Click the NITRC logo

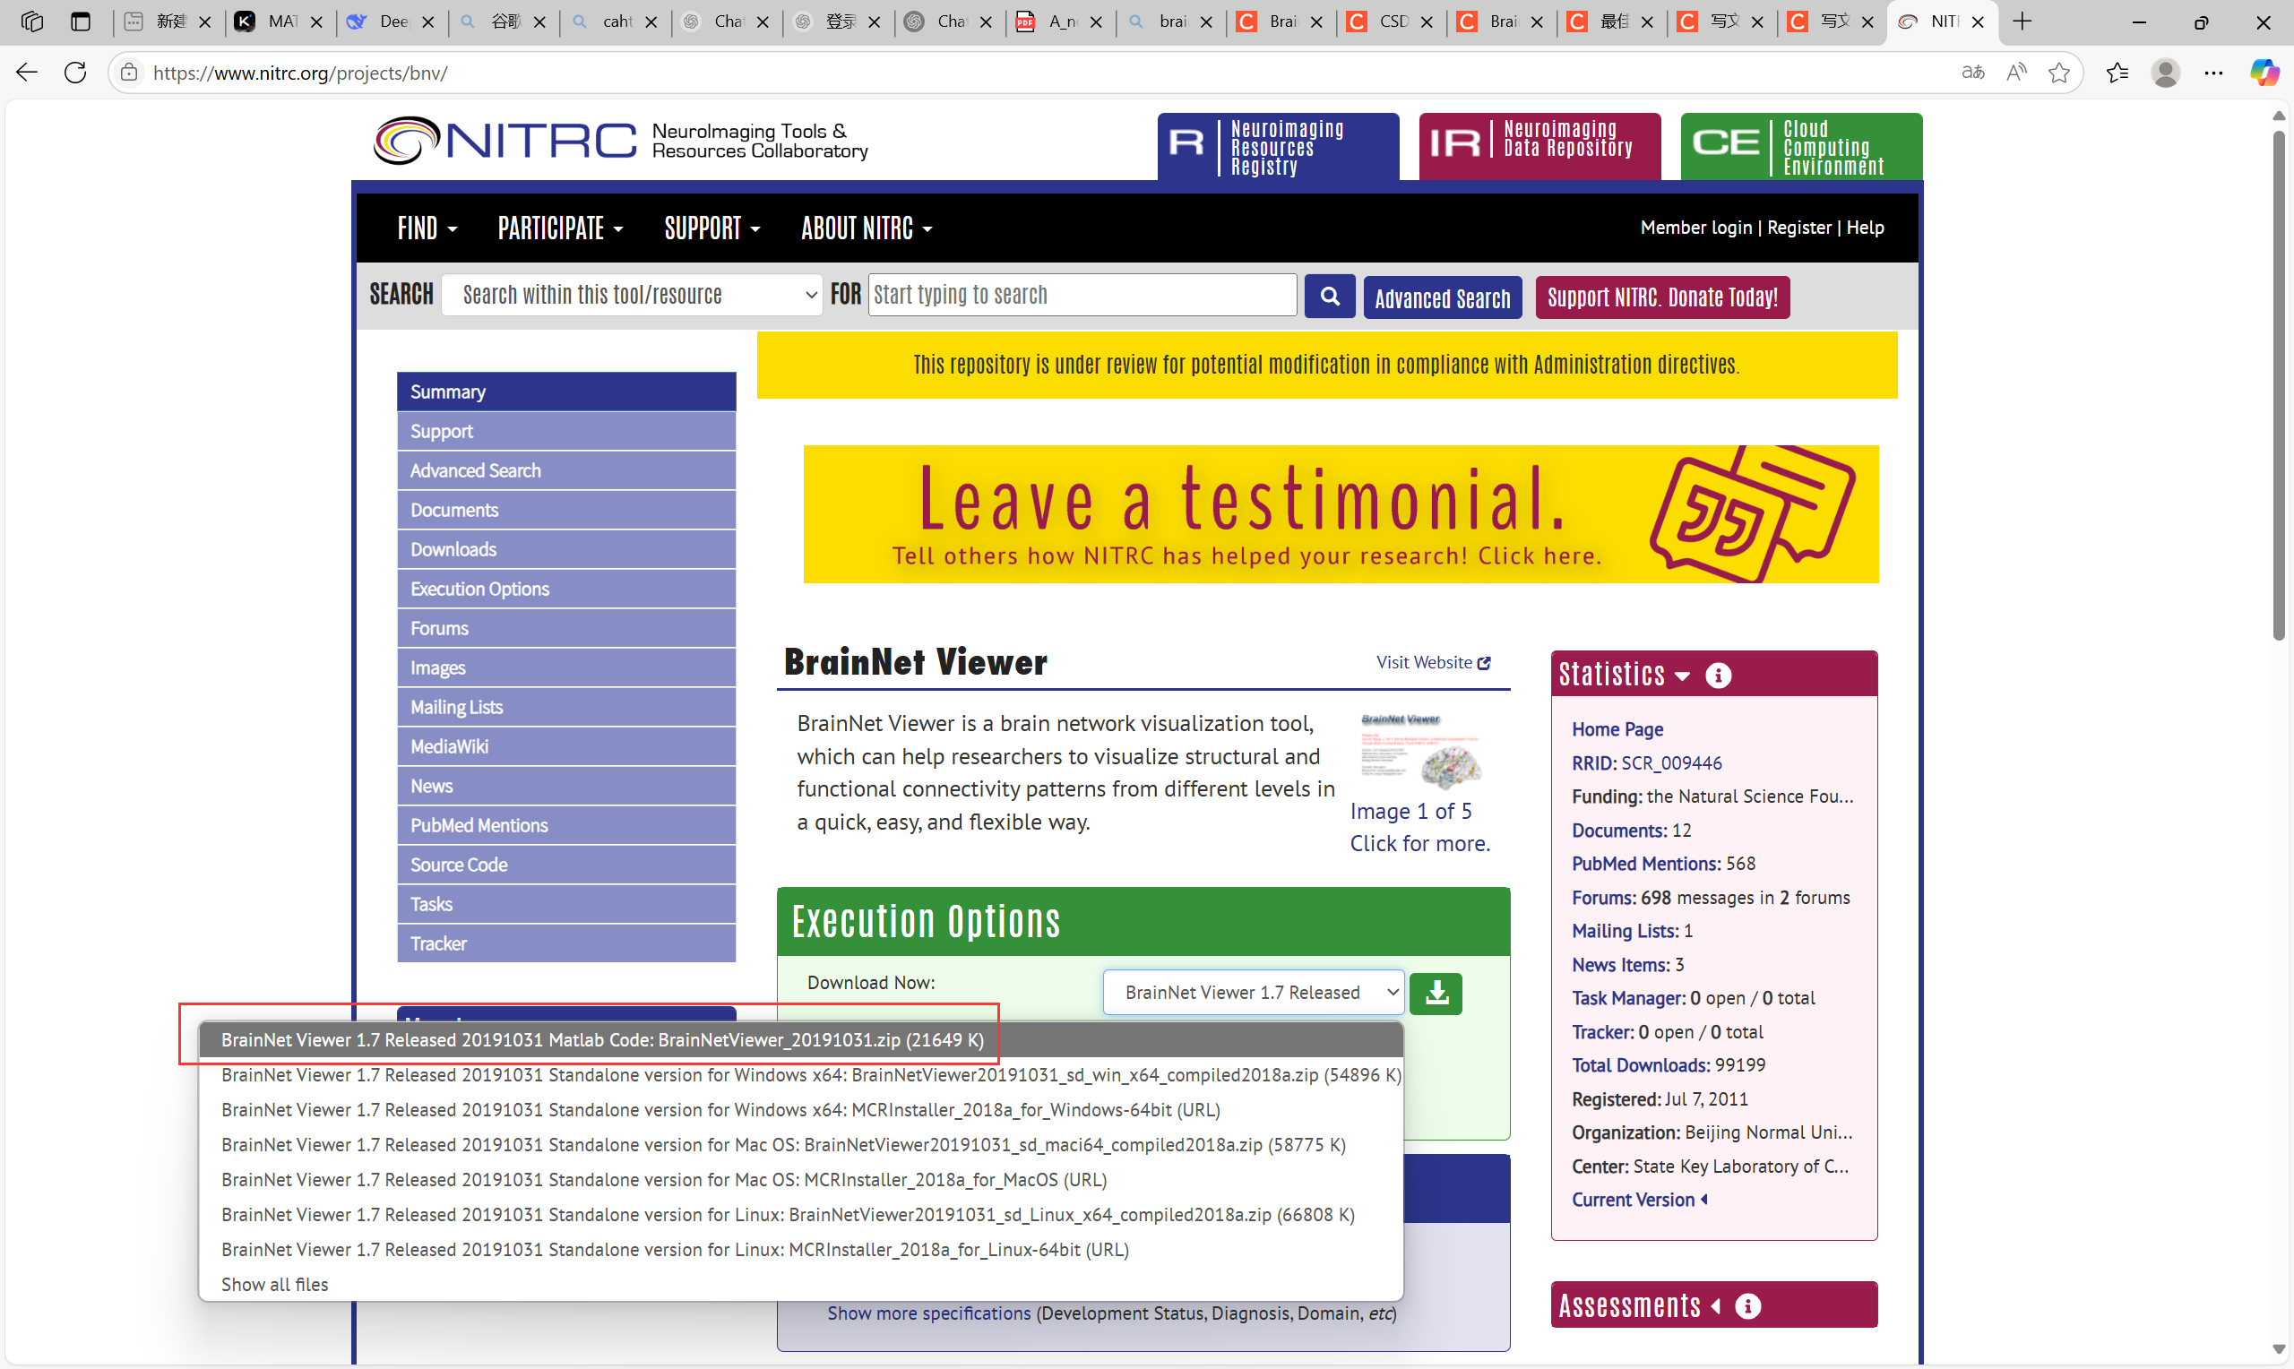(x=505, y=142)
